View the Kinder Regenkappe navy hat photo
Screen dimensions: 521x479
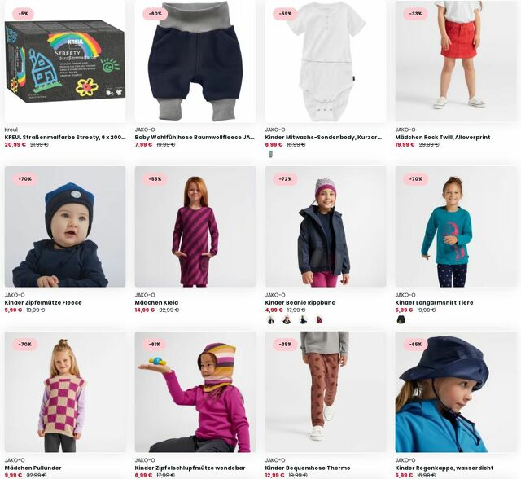click(456, 392)
